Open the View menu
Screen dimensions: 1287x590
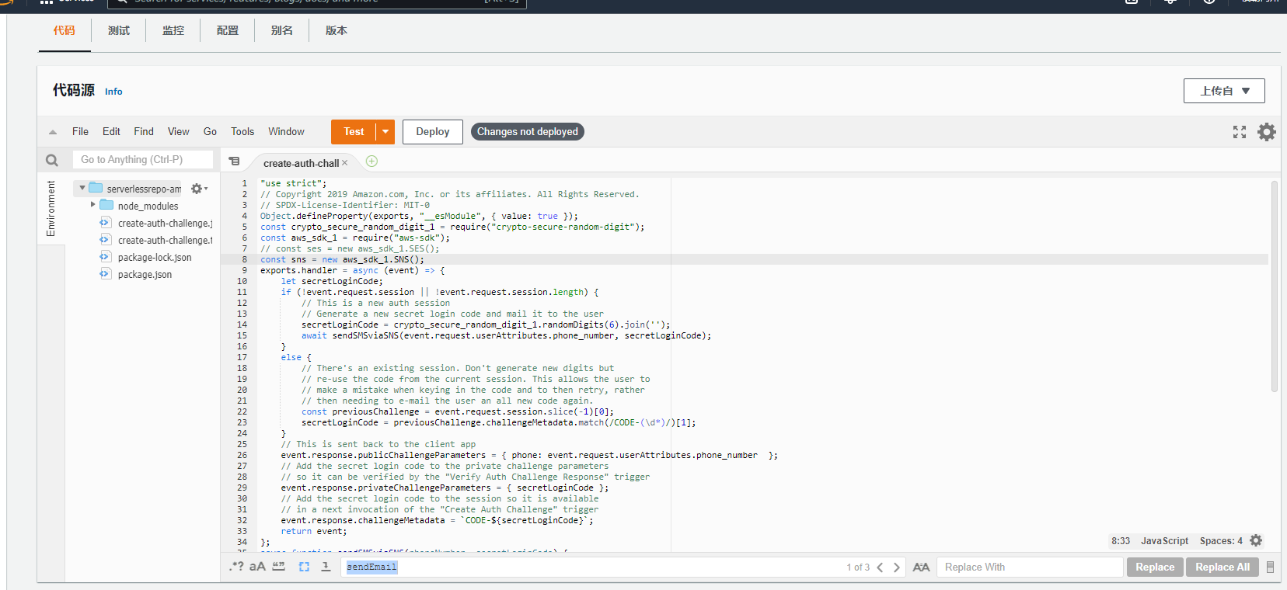(x=179, y=132)
